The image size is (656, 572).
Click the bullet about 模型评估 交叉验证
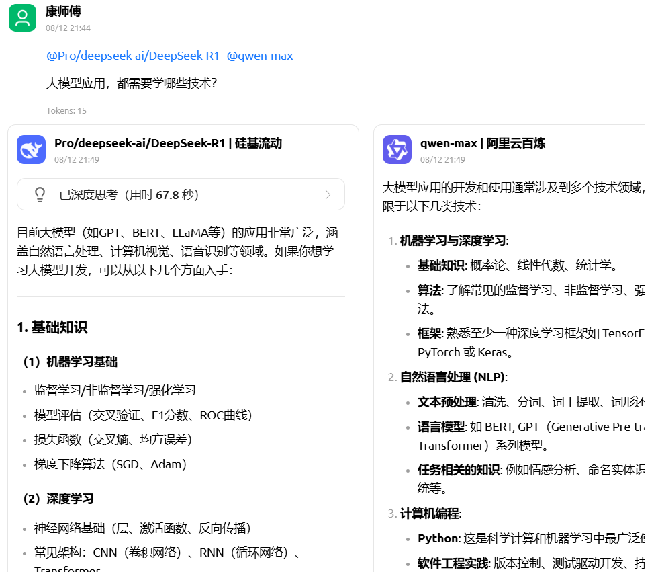[x=143, y=415]
